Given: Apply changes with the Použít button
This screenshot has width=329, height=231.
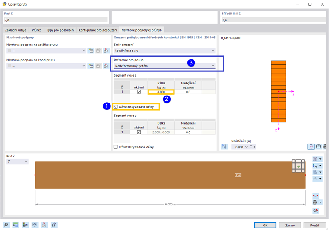Looking at the screenshot, I should pyautogui.click(x=315, y=225).
